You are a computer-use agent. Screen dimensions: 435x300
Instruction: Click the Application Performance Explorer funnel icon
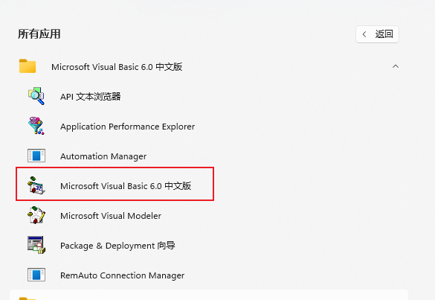(36, 126)
